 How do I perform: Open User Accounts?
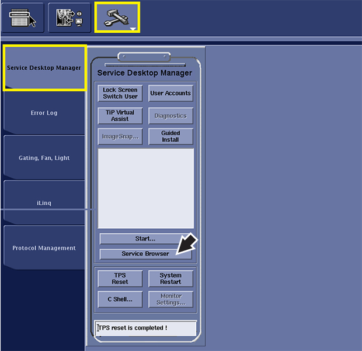(x=170, y=93)
